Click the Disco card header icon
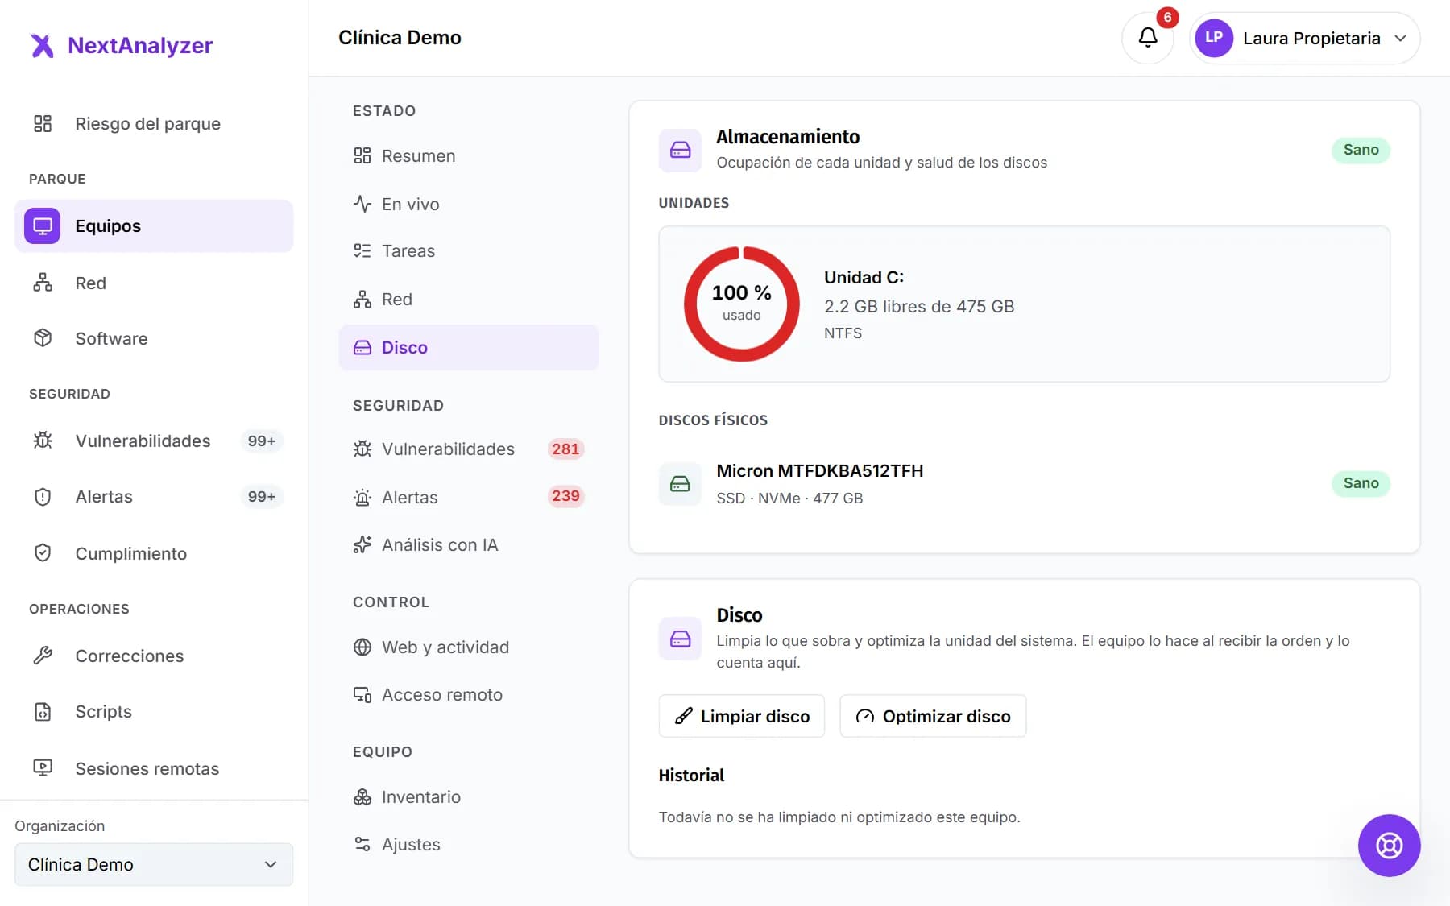Image resolution: width=1450 pixels, height=906 pixels. 680,639
